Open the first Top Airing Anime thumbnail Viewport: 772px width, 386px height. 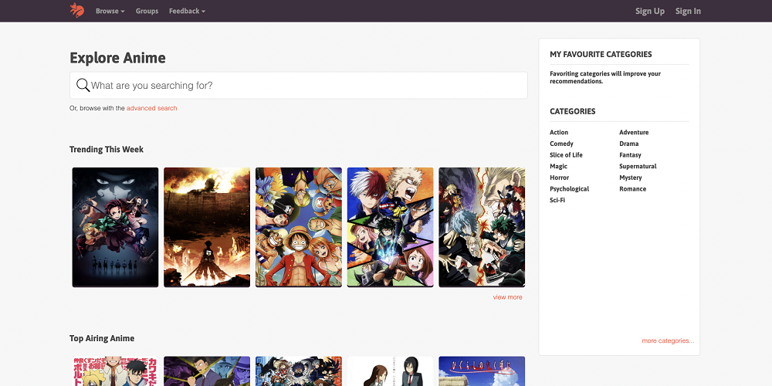pyautogui.click(x=115, y=371)
